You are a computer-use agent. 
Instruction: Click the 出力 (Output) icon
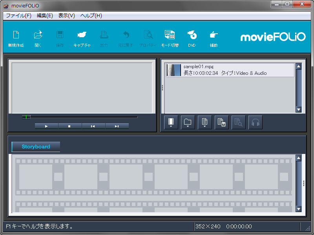pyautogui.click(x=104, y=38)
